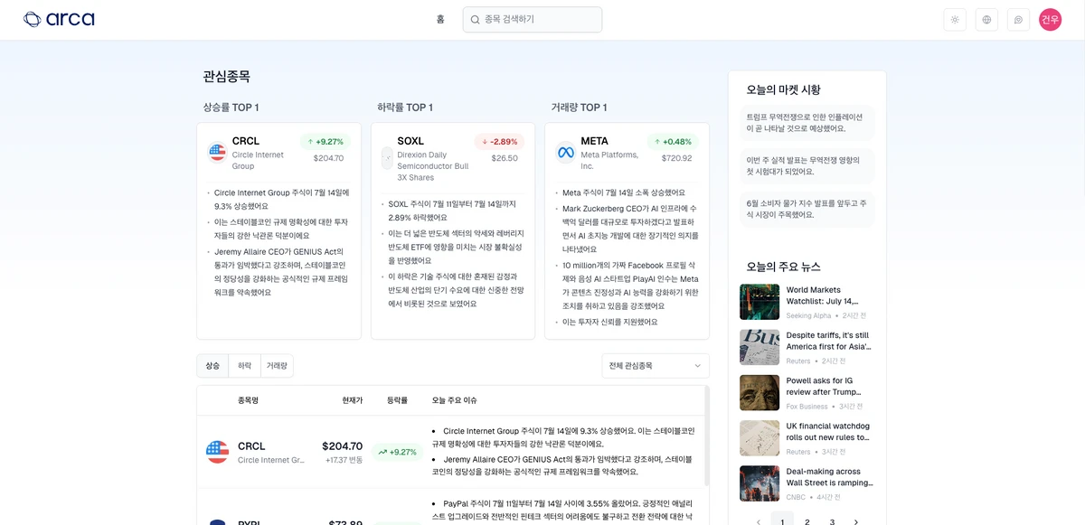Click the $26.50 price on SOXL card
Image resolution: width=1085 pixels, height=525 pixels.
[505, 158]
